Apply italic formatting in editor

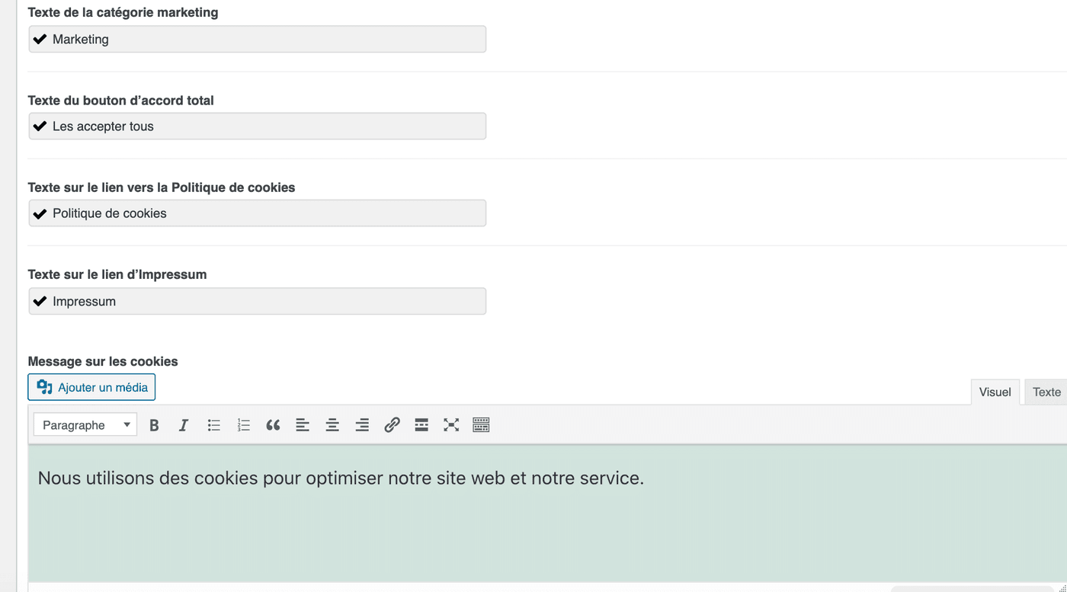[184, 425]
